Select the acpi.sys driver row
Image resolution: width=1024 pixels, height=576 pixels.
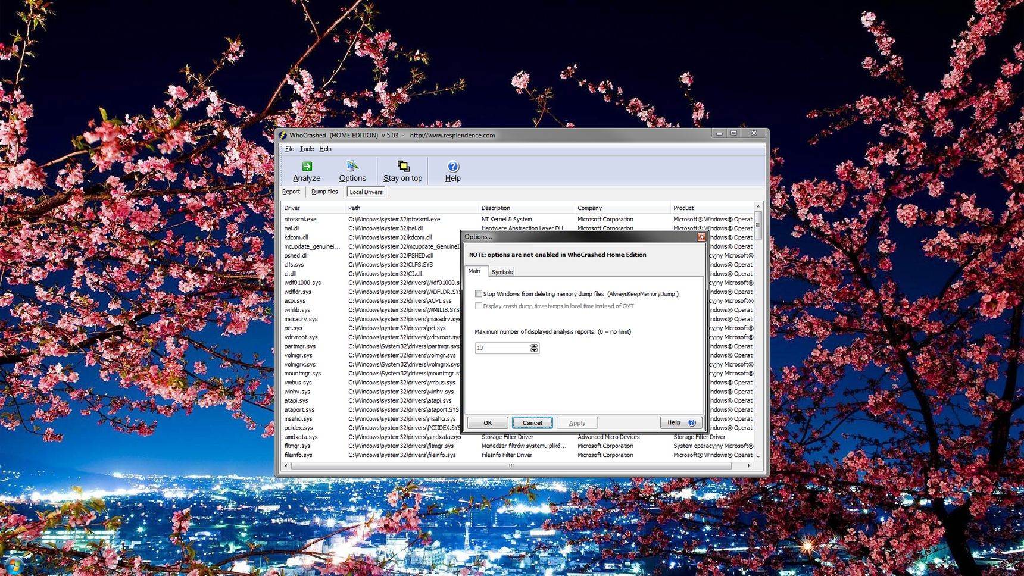tap(371, 300)
